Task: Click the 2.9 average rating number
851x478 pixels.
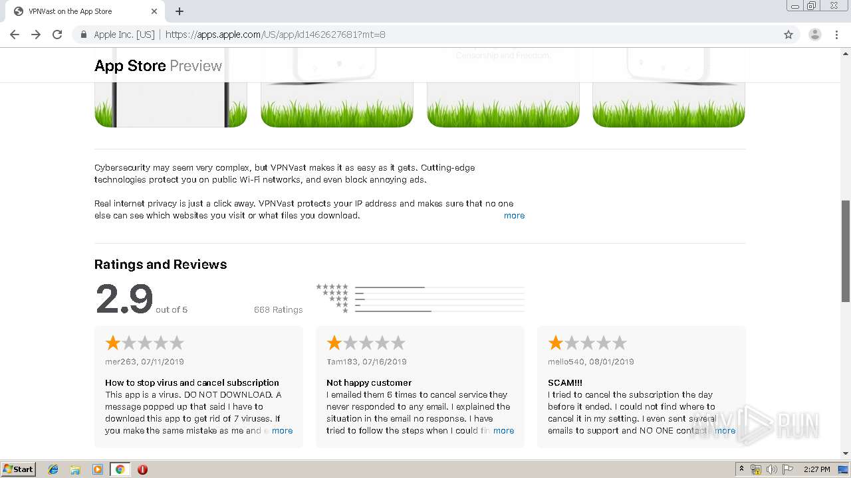Action: (124, 299)
